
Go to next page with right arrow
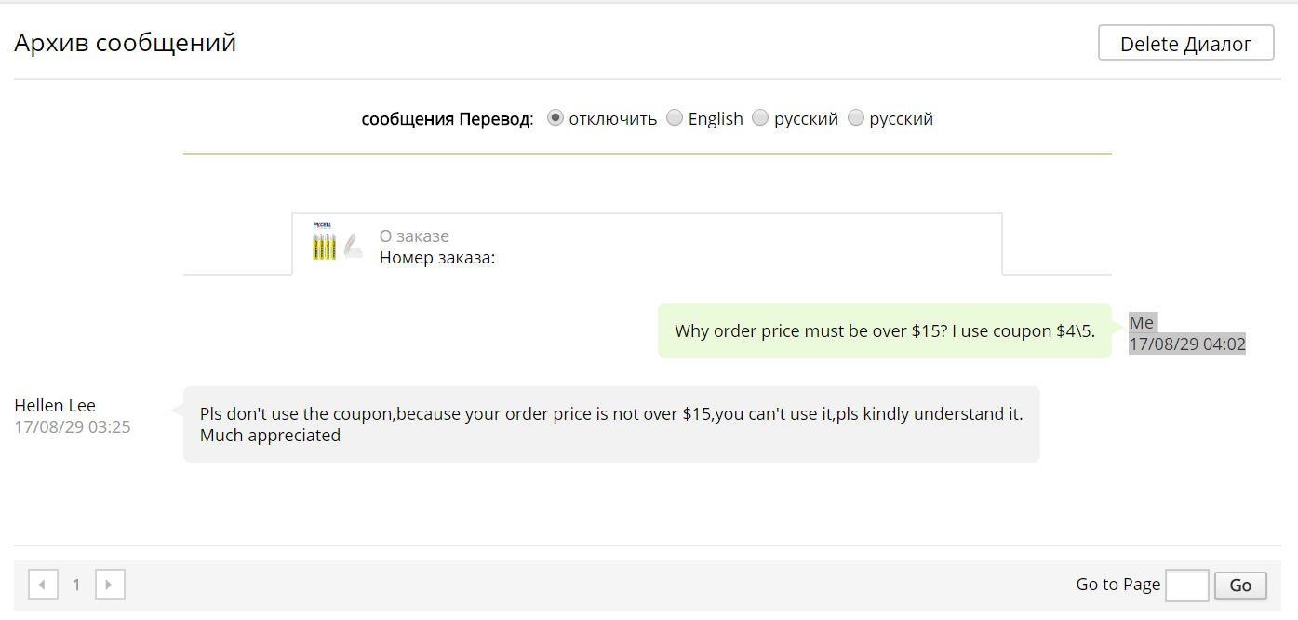click(x=110, y=585)
